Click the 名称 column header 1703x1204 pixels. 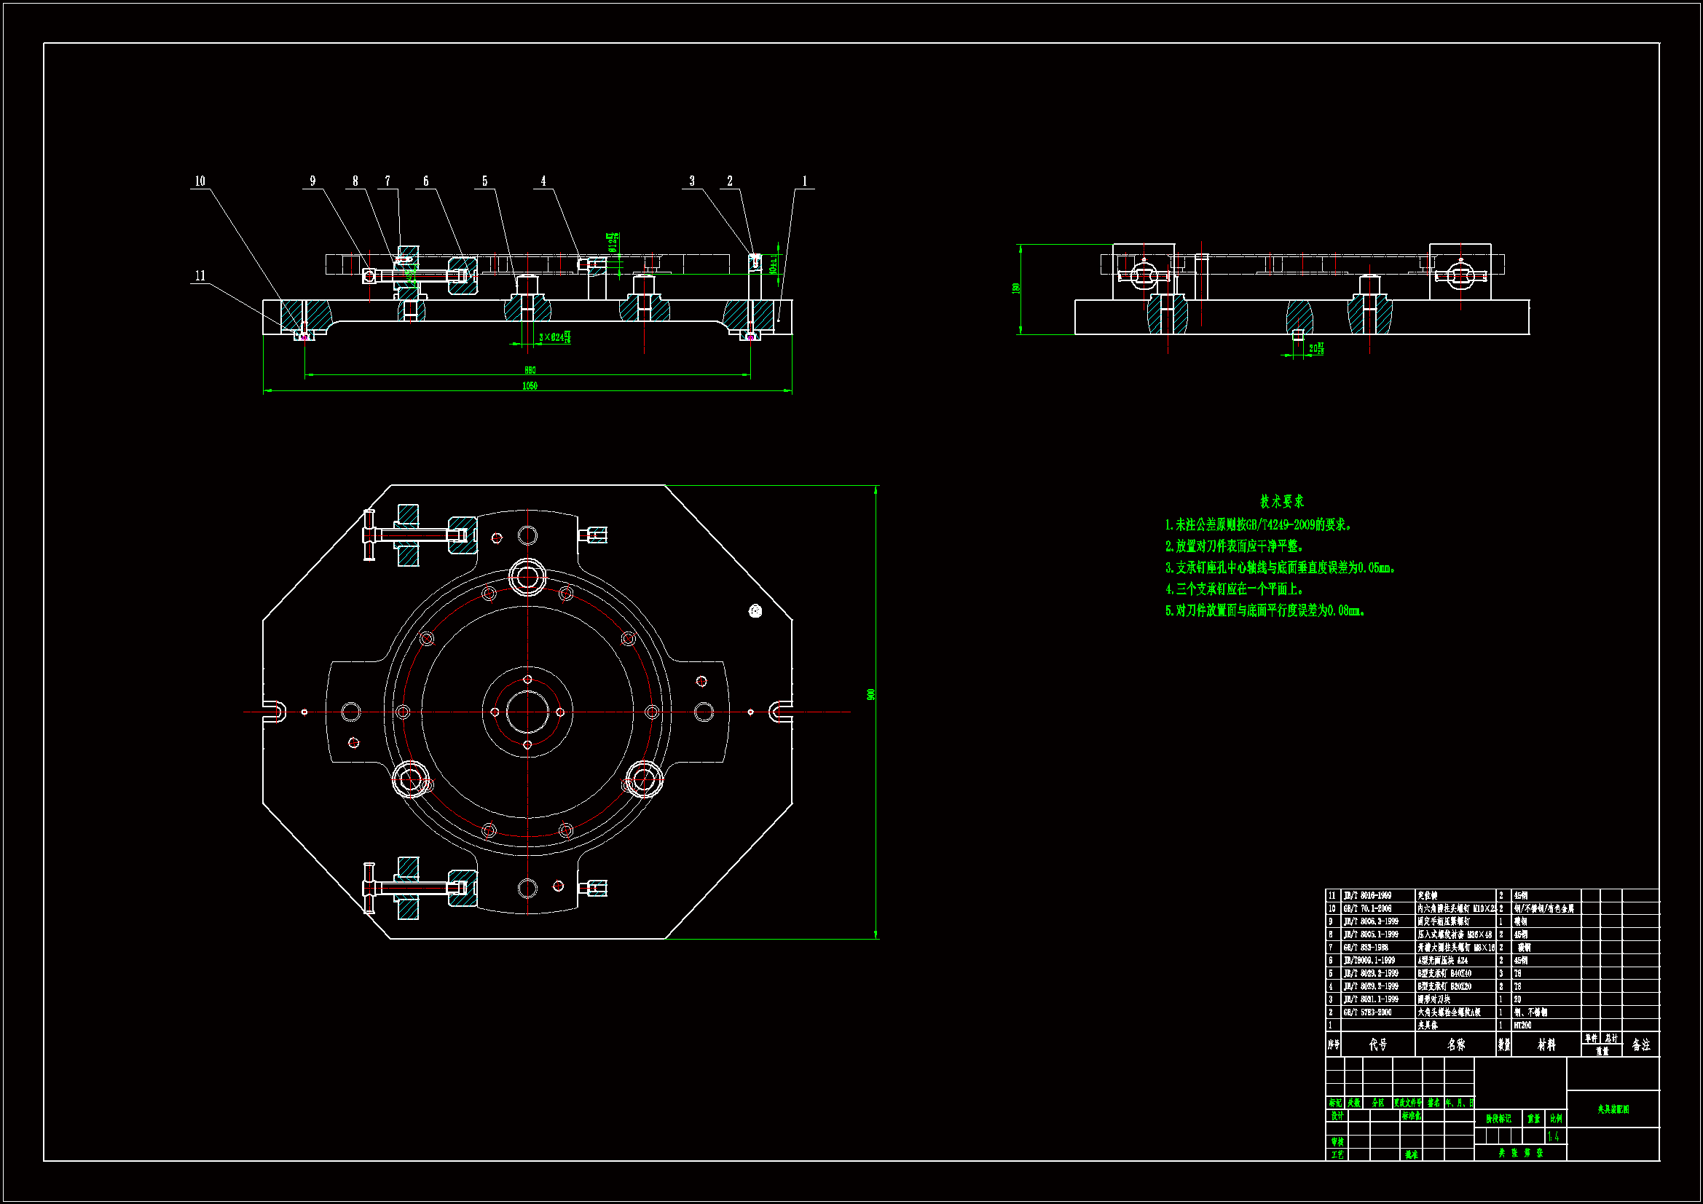1456,1044
